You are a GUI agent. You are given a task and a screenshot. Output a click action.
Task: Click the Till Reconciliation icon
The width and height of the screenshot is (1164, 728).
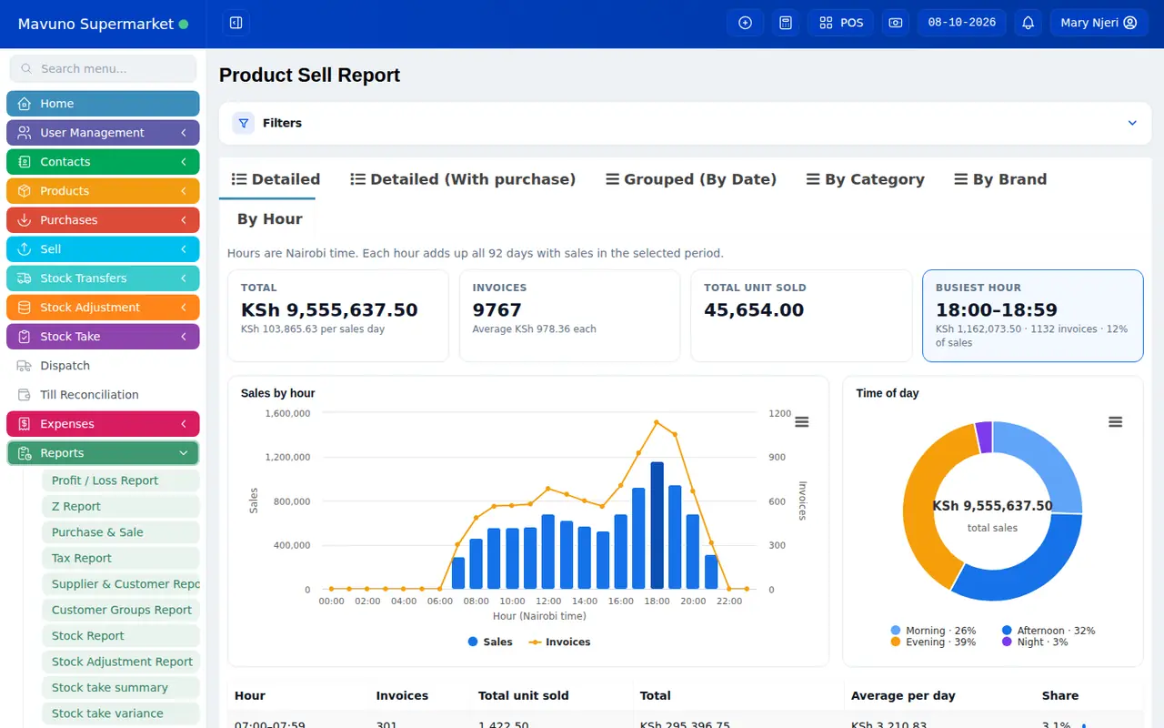pos(25,395)
